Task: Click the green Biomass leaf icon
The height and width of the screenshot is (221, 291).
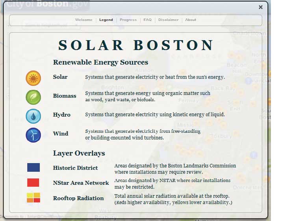Action: pos(33,97)
